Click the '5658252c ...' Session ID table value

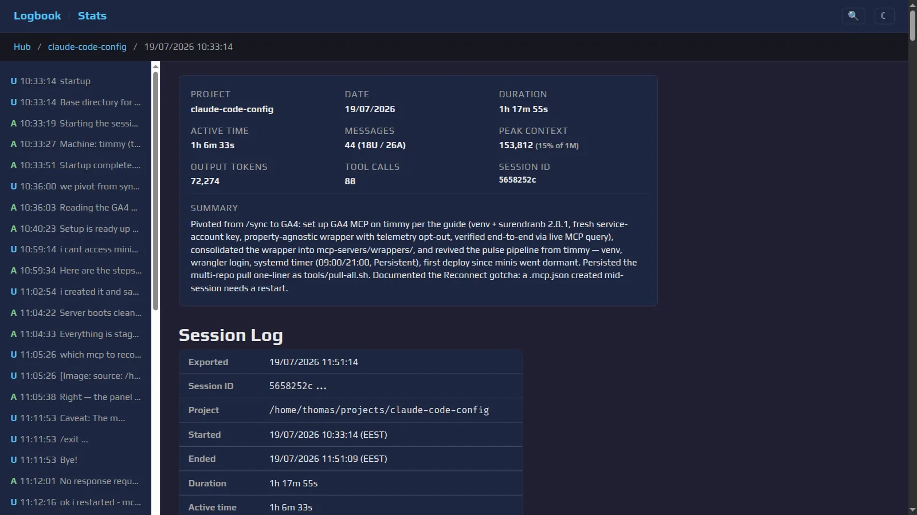point(298,386)
